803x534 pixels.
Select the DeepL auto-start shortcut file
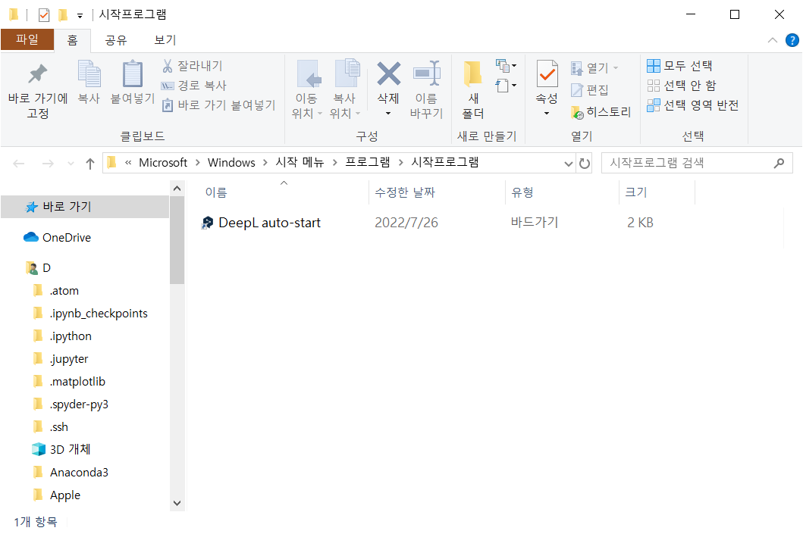pyautogui.click(x=269, y=223)
